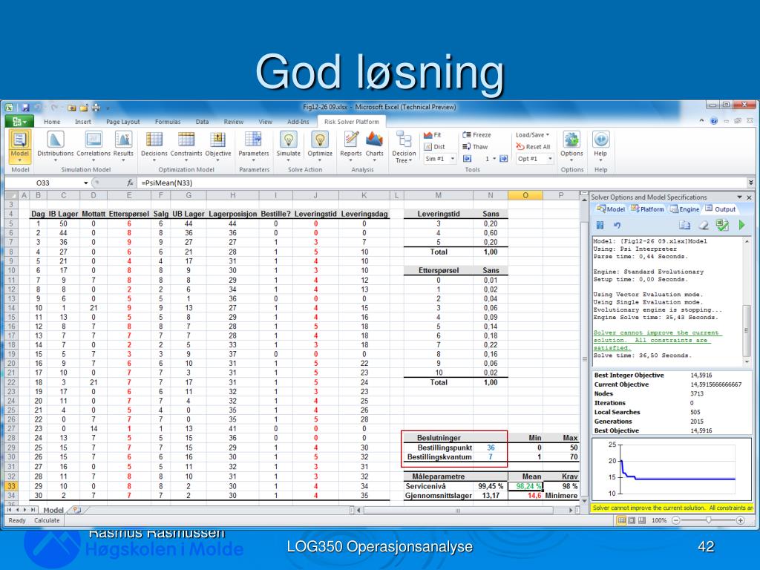The image size is (760, 570).
Task: Click the Constraints icon
Action: pyautogui.click(x=186, y=140)
